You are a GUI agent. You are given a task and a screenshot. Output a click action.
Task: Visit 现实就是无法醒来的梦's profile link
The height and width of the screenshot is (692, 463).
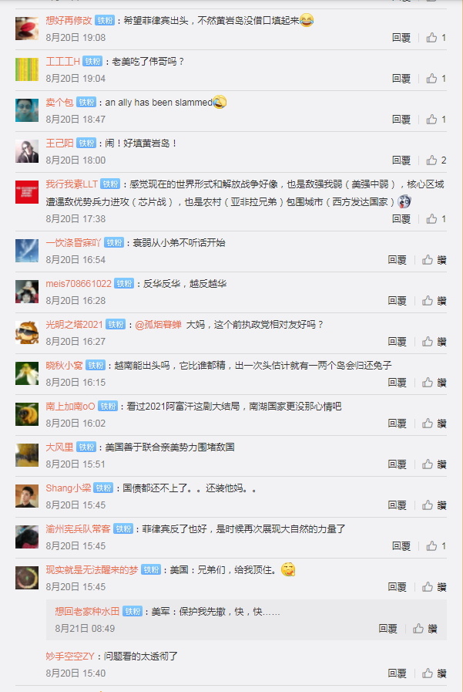coord(92,570)
